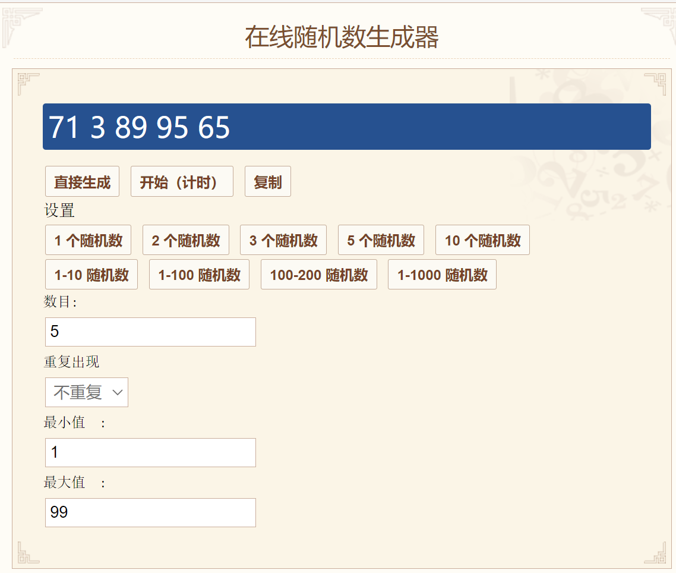Focus the 最大值 input containing 99
The width and height of the screenshot is (676, 573).
pos(150,512)
